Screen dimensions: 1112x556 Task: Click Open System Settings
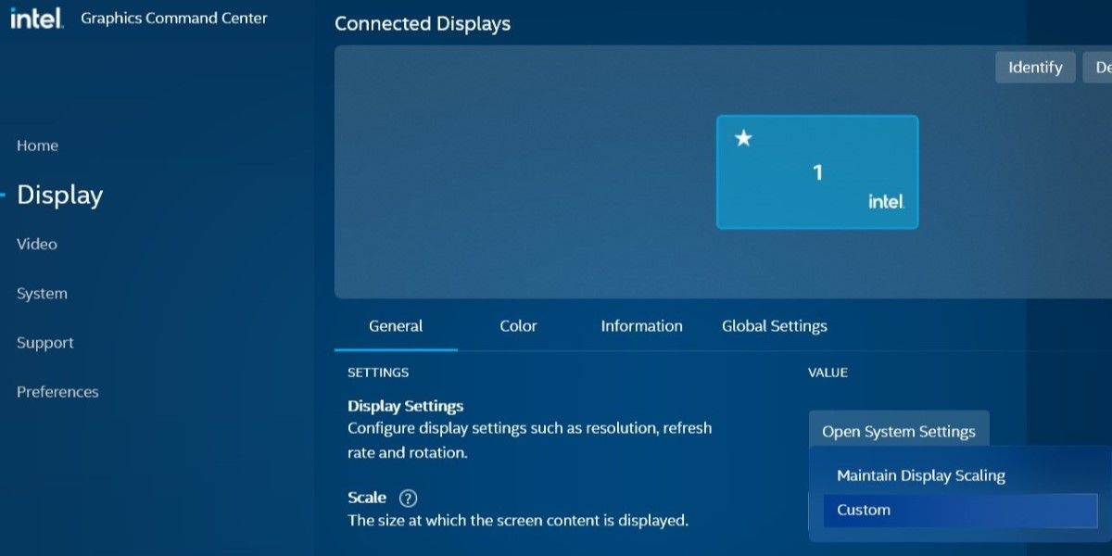pyautogui.click(x=898, y=431)
